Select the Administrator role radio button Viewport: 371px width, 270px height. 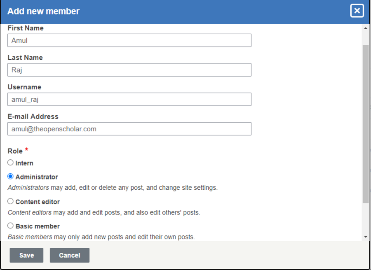point(11,177)
